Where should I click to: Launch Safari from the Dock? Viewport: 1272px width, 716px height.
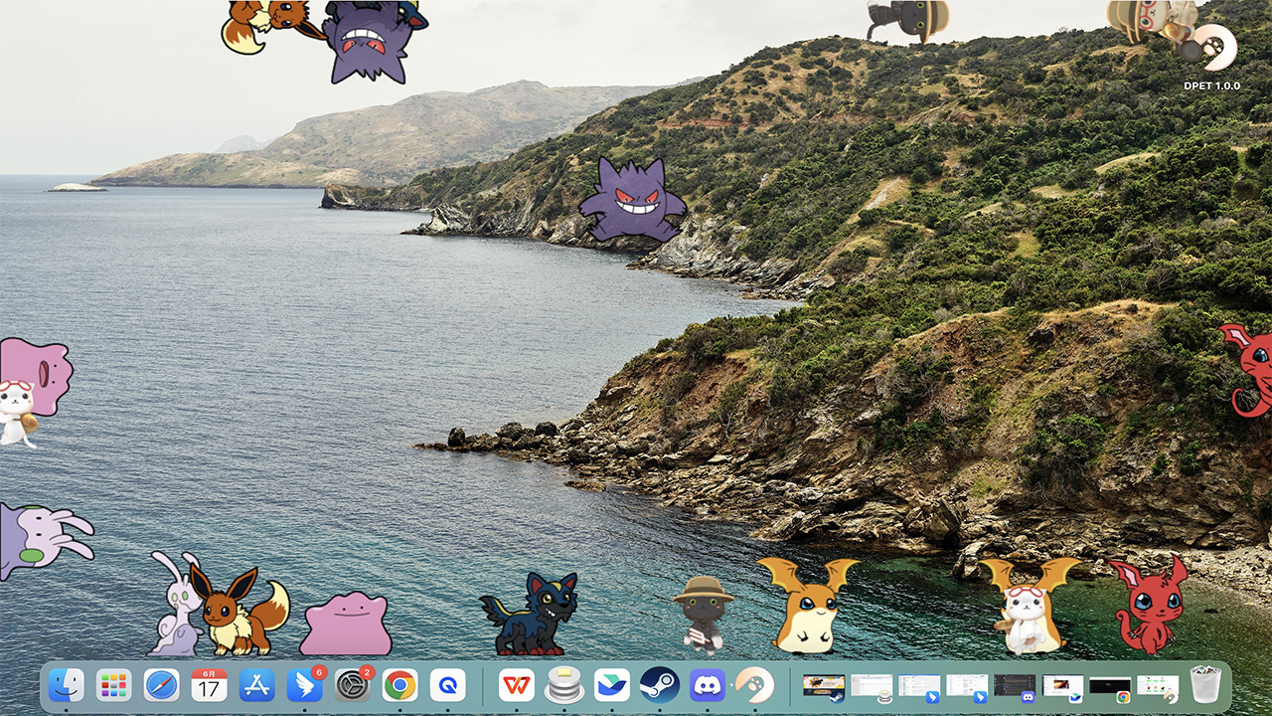tap(159, 685)
